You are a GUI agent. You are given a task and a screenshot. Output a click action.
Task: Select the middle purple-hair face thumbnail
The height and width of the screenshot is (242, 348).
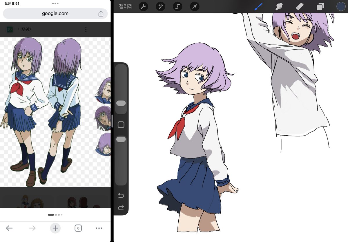tap(103, 118)
